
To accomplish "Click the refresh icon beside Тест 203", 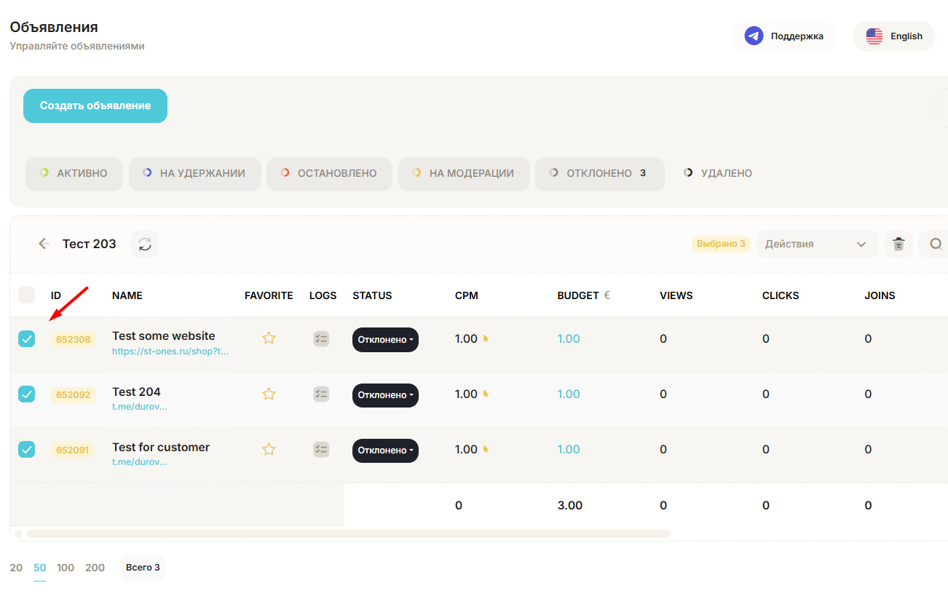I will click(x=145, y=244).
